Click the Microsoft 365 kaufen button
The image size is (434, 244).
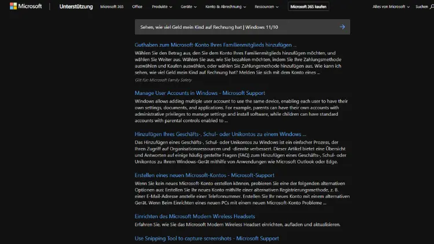pyautogui.click(x=308, y=6)
